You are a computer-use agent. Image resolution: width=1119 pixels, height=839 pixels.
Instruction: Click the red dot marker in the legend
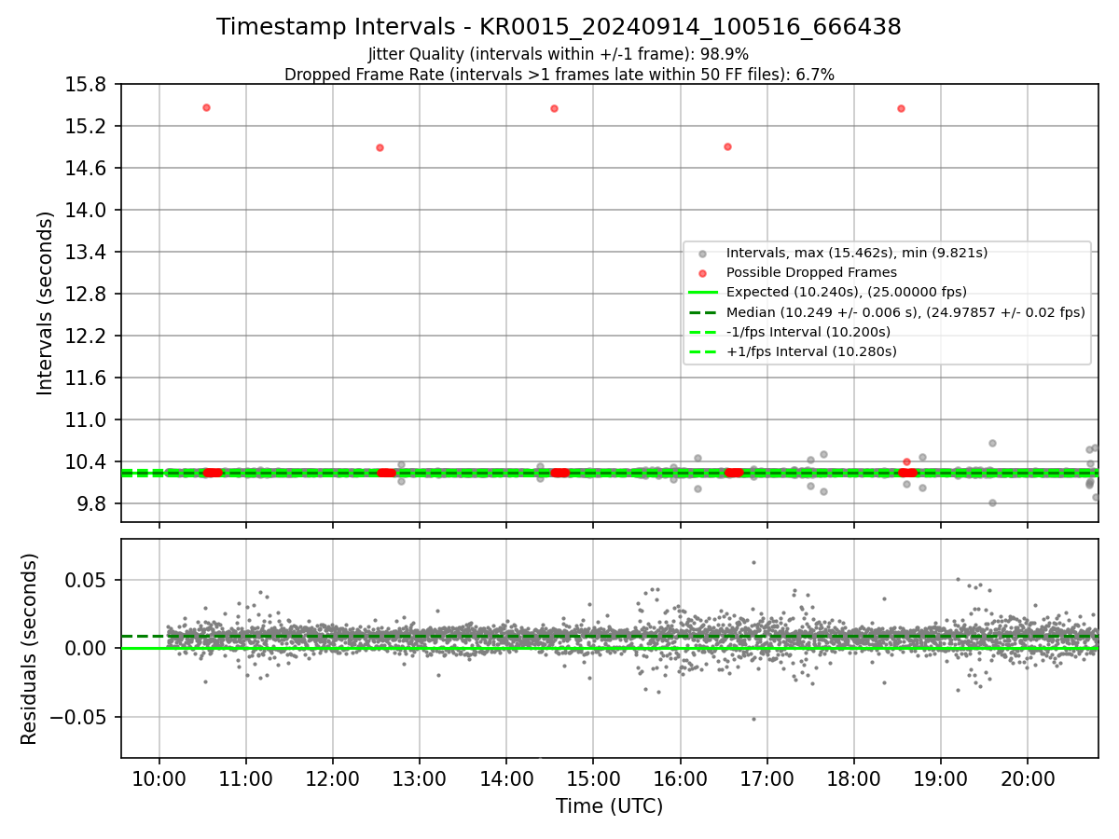pos(702,273)
